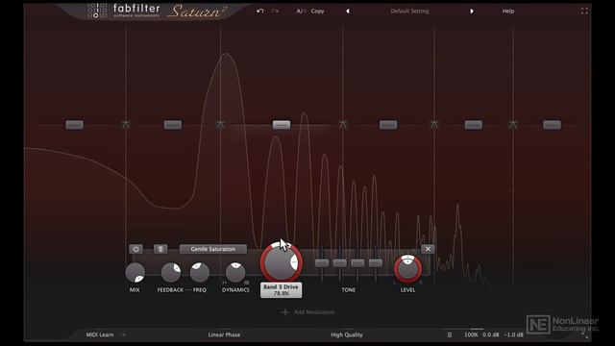Click the R pan marker below Level knob
This screenshot has width=615, height=346.
click(421, 283)
